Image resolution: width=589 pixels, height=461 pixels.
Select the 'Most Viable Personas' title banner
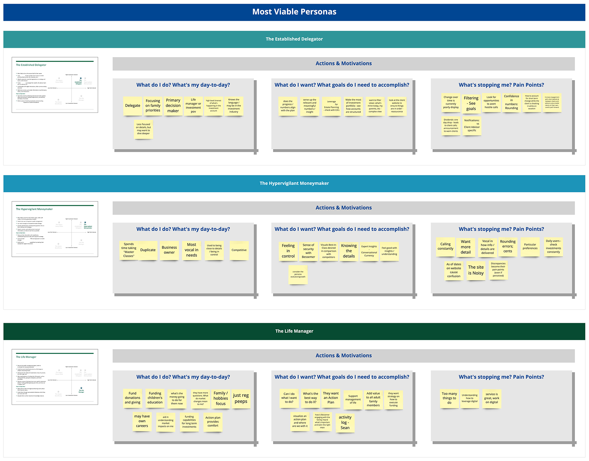294,12
